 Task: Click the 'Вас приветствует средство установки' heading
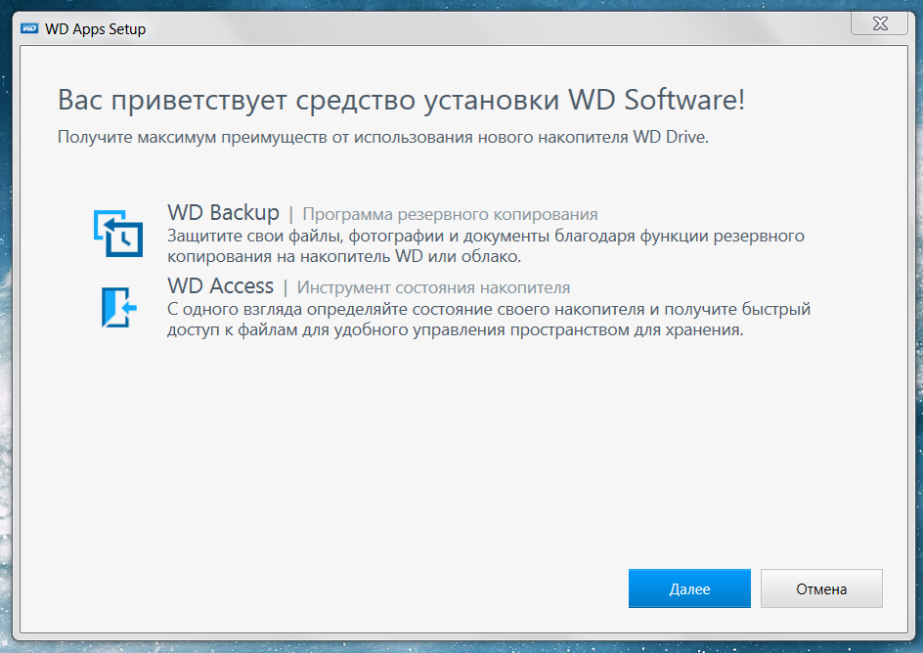coord(401,100)
